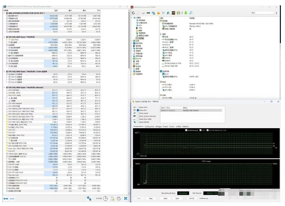The height and width of the screenshot is (206, 285).
Task: Click the Stop button in stability test
Action: (x=151, y=198)
